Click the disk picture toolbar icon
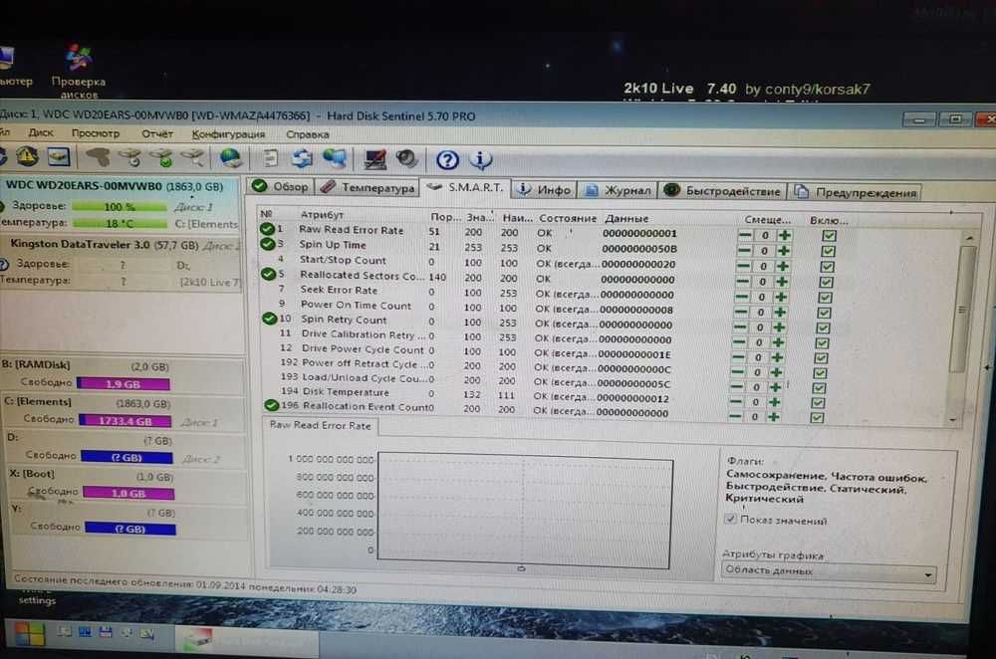Viewport: 996px width, 659px height. [59, 157]
